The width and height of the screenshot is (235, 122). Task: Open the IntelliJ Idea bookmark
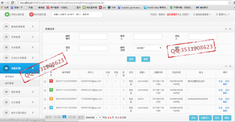(x=155, y=8)
